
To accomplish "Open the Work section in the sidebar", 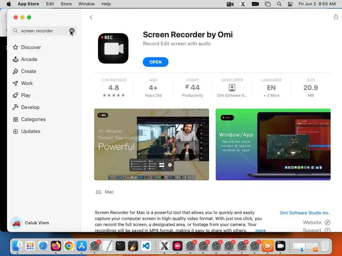I will click(23, 83).
